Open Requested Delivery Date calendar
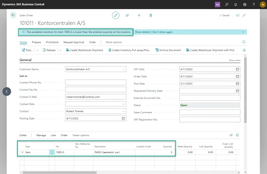 point(237,91)
